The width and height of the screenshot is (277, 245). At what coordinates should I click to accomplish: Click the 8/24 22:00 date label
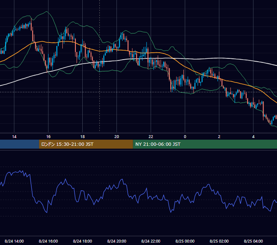coord(151,241)
